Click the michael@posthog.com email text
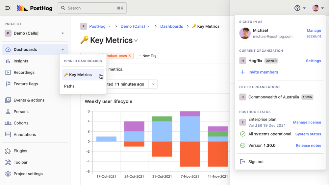 [272, 36]
